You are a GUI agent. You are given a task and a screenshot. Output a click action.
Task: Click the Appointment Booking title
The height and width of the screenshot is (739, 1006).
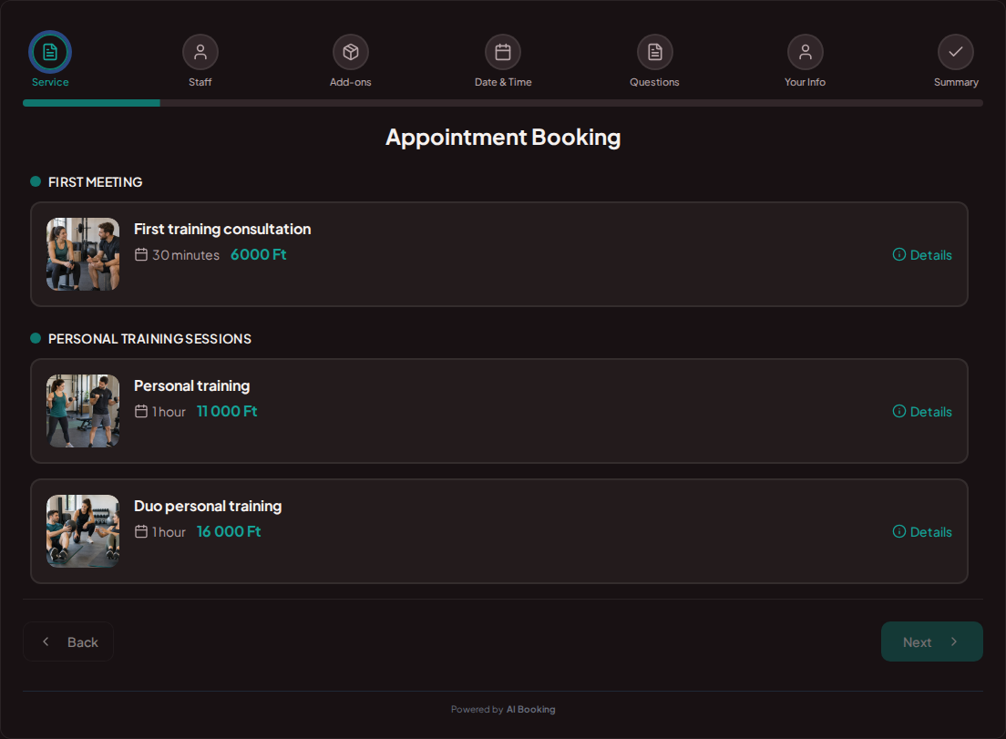[x=503, y=138]
